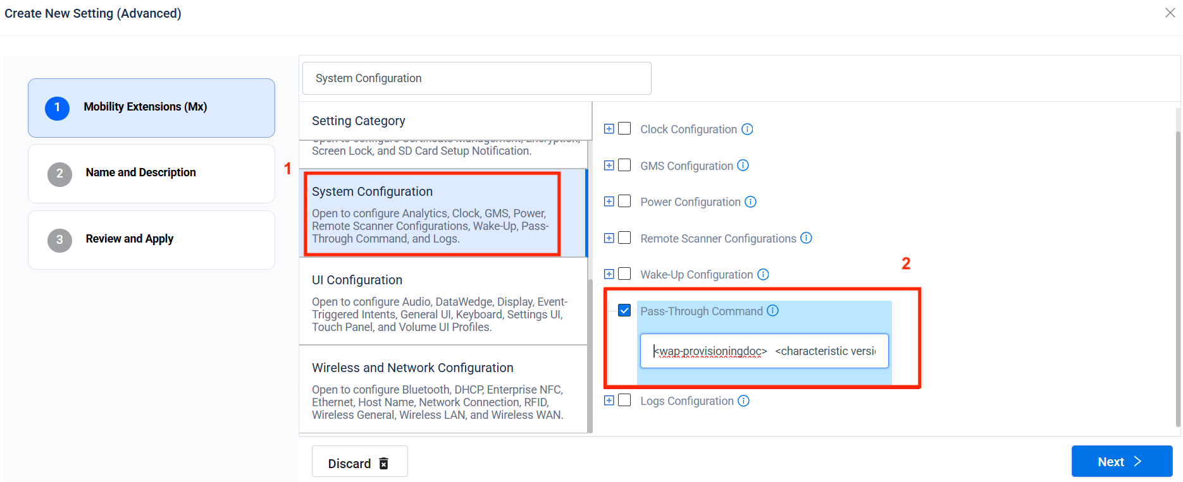
Task: Expand the GMS Configuration plus node
Action: [609, 166]
